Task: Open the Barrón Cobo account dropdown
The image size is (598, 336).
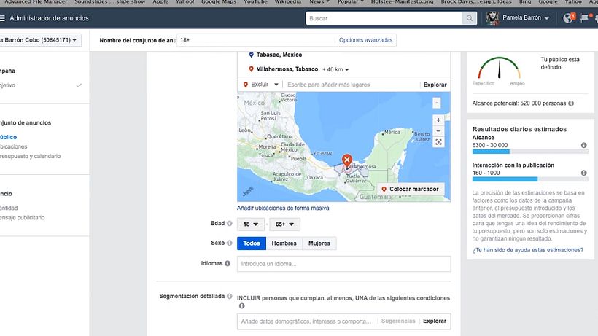Action: point(40,40)
